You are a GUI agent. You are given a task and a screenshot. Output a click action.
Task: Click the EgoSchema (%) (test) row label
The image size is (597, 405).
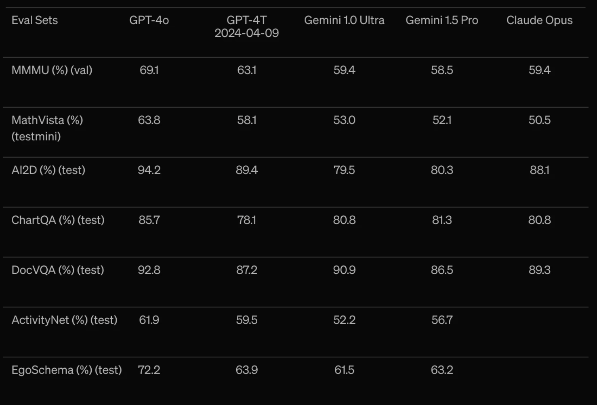(67, 370)
